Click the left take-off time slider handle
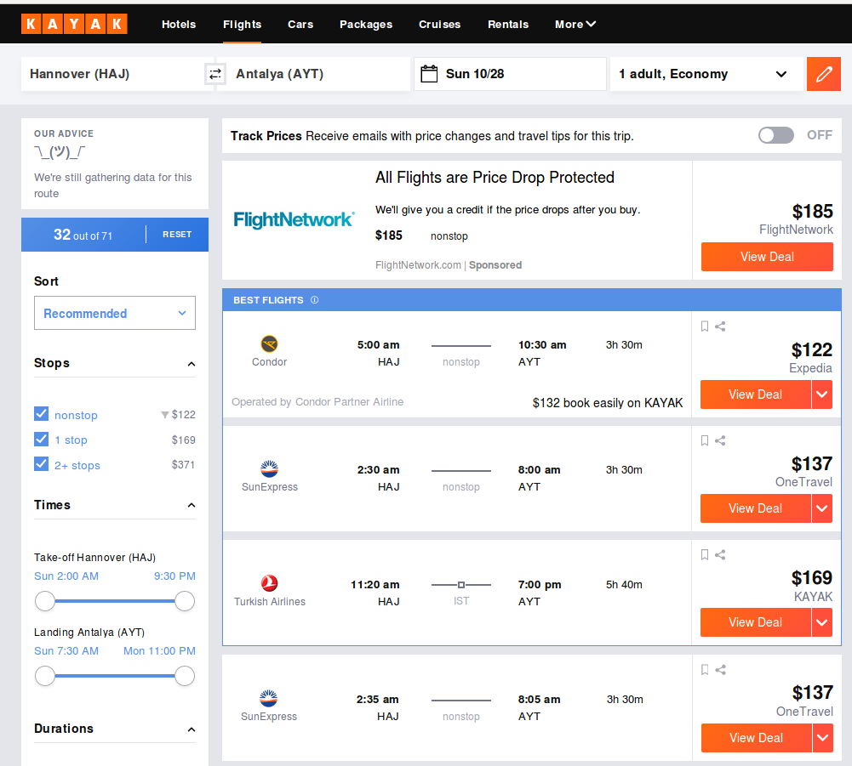852x766 pixels. point(45,601)
